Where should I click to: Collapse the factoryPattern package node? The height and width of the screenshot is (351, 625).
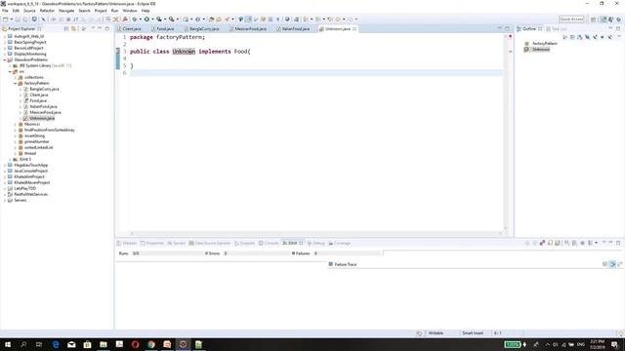(x=16, y=83)
